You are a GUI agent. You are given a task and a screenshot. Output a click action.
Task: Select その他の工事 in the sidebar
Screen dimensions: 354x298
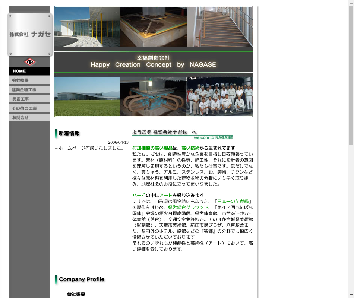pyautogui.click(x=30, y=108)
